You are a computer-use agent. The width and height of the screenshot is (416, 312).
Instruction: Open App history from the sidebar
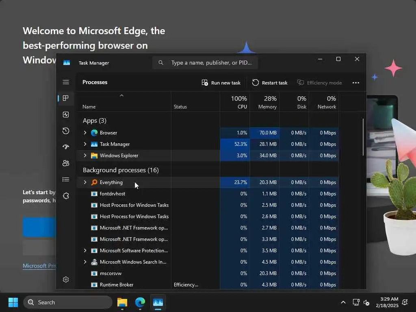66,131
